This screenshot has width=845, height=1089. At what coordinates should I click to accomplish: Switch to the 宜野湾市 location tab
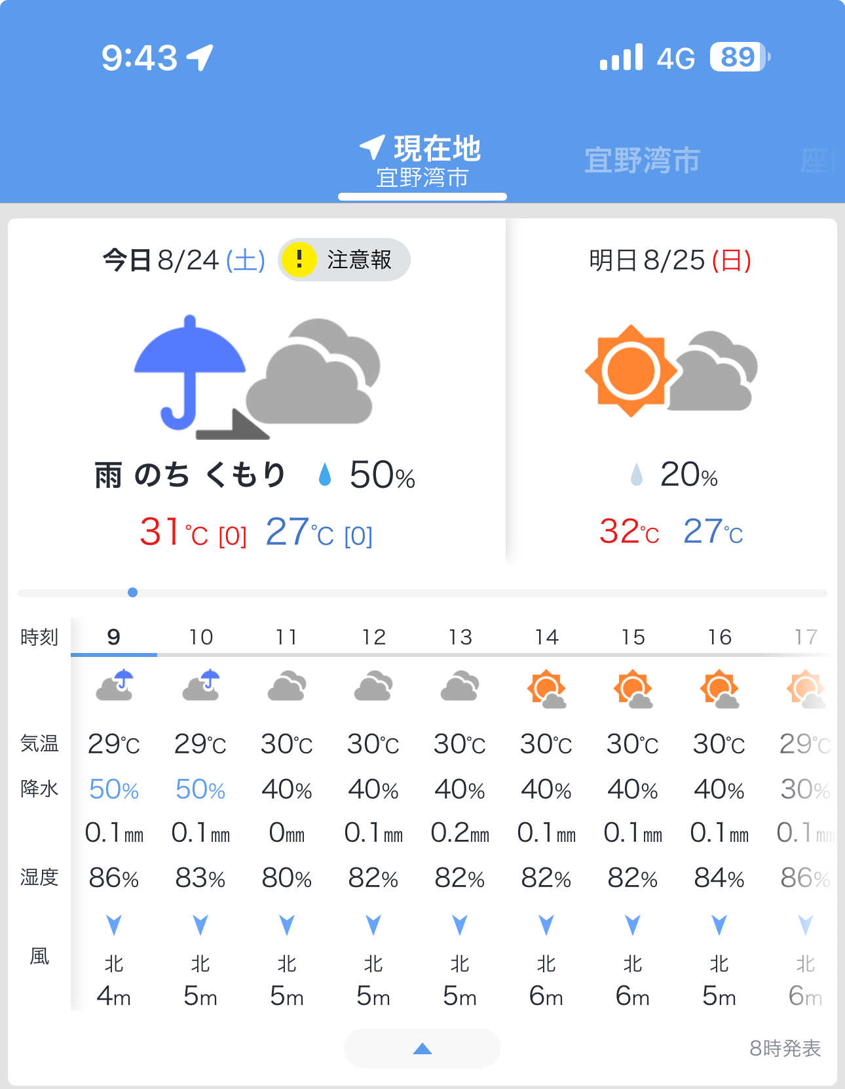click(643, 161)
